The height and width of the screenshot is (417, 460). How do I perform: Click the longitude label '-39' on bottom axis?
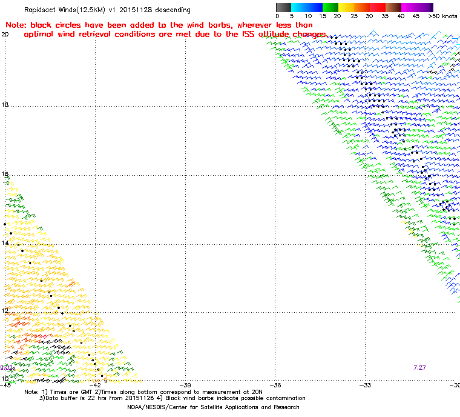[185, 385]
